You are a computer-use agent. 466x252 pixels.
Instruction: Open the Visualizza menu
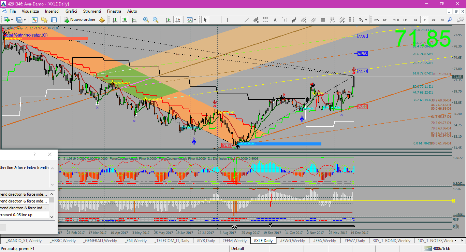tap(30, 11)
